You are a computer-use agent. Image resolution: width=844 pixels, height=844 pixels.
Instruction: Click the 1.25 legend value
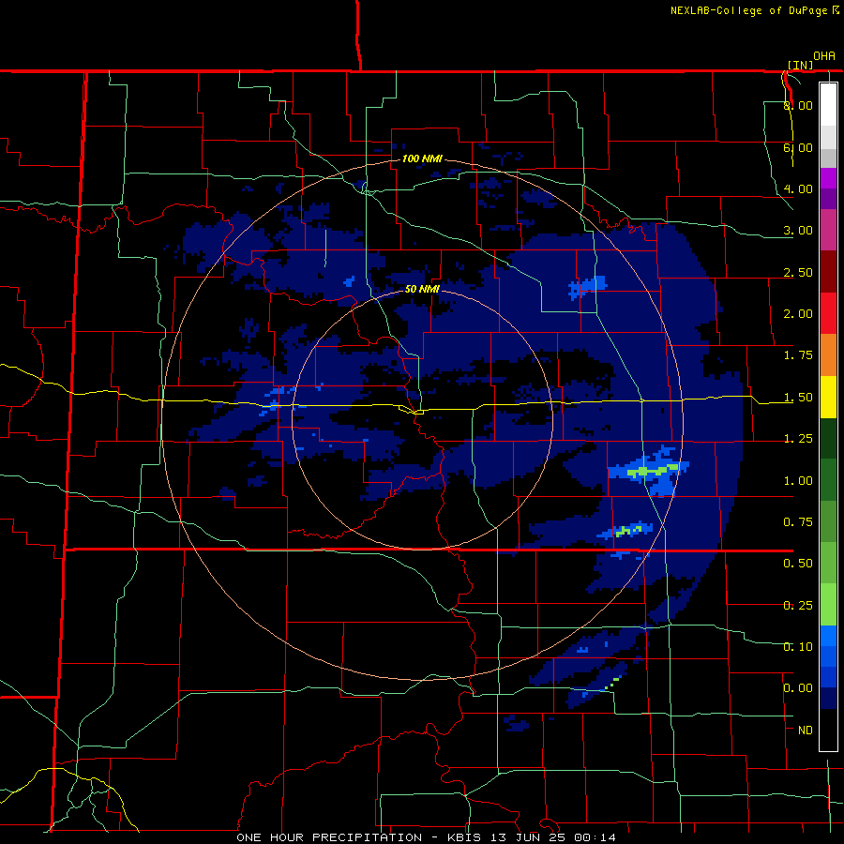tap(798, 439)
